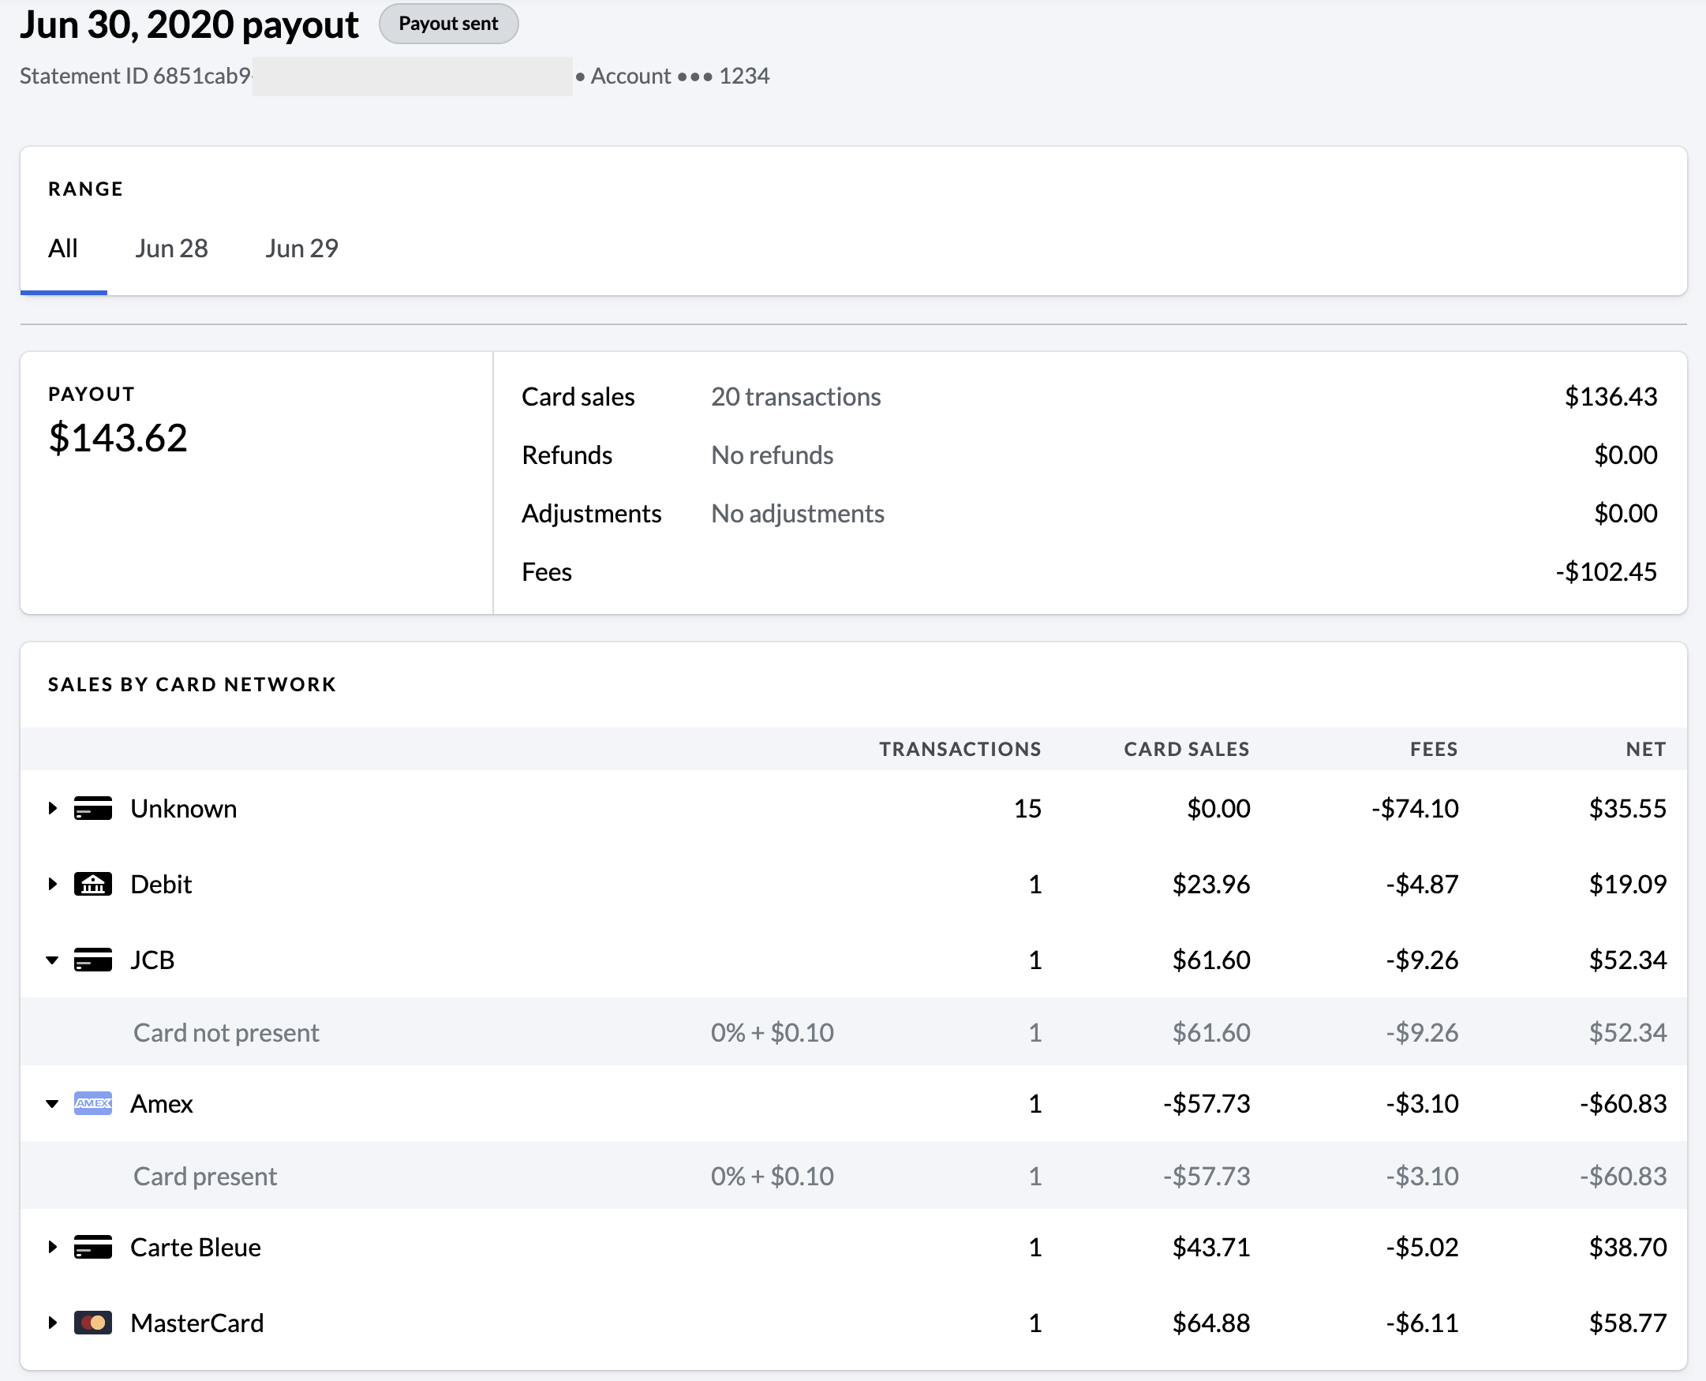Click the $136.43 card sales total

tap(1611, 397)
